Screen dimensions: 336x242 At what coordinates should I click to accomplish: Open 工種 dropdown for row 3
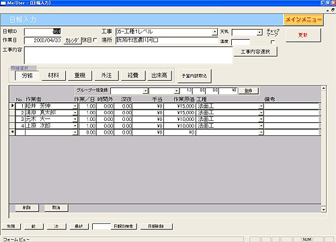coord(261,119)
